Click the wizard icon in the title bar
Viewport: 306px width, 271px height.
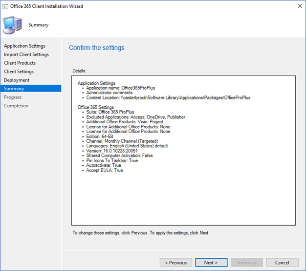[5, 6]
